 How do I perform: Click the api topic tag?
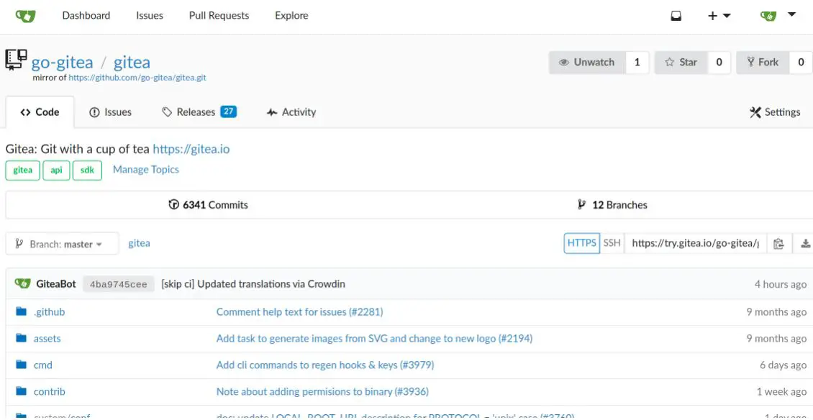[x=57, y=170]
